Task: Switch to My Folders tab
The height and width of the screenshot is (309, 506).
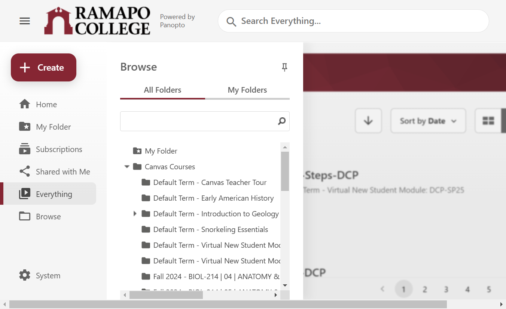Action: click(x=247, y=90)
